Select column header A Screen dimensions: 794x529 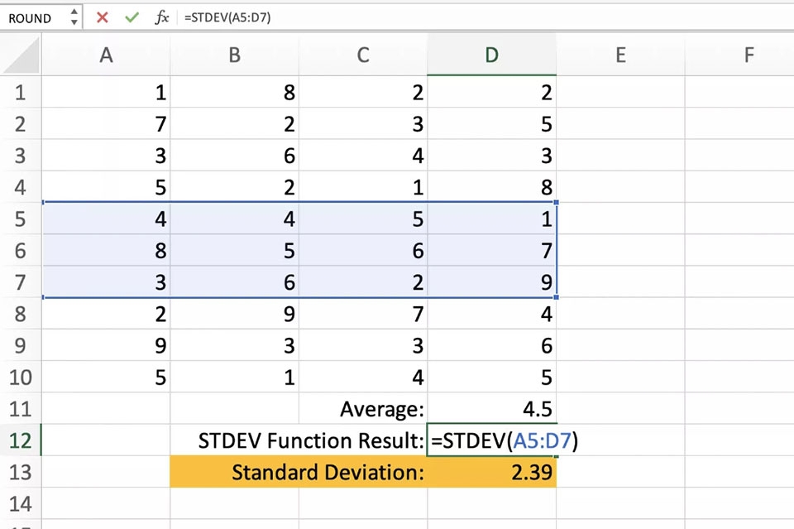click(x=106, y=55)
